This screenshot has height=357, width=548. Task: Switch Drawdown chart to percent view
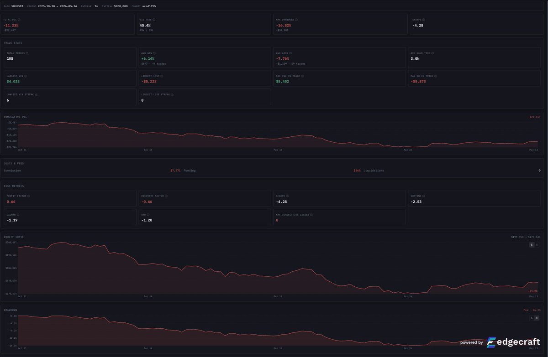click(x=537, y=318)
